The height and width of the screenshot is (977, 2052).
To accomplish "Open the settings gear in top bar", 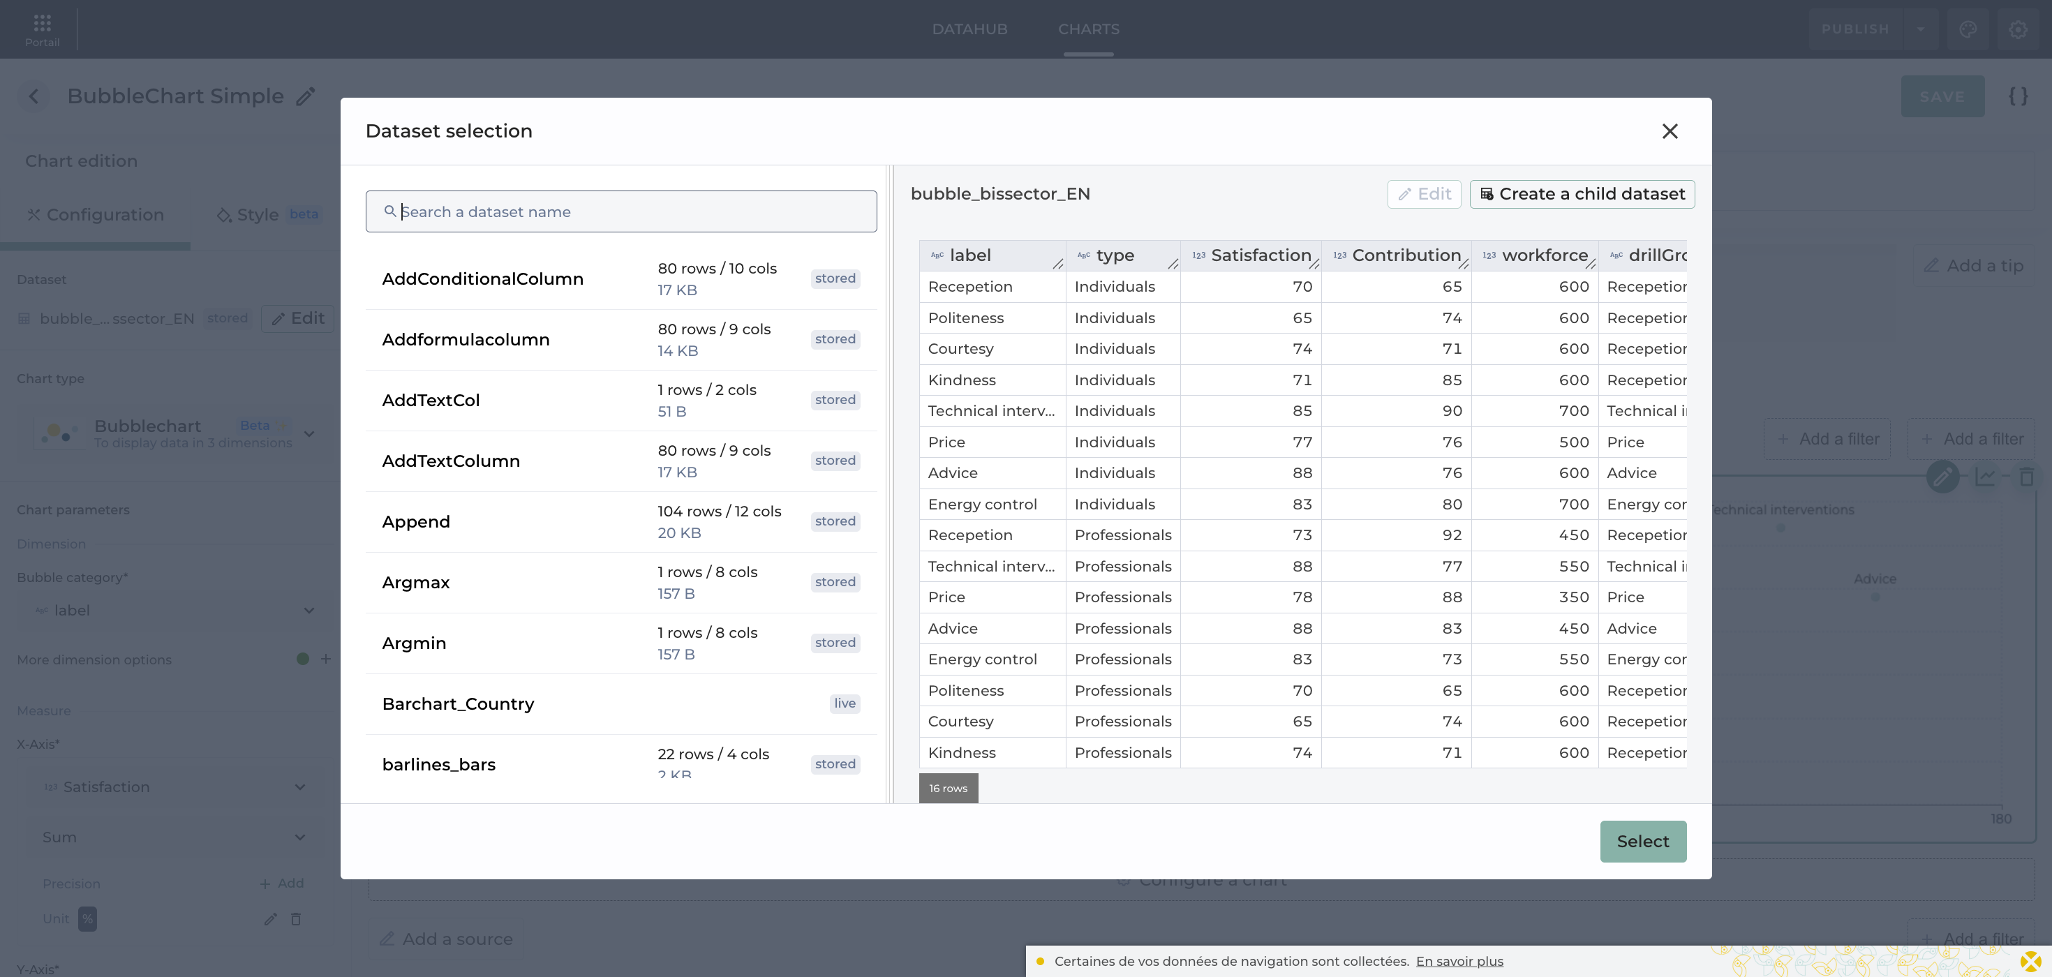I will (x=2017, y=29).
